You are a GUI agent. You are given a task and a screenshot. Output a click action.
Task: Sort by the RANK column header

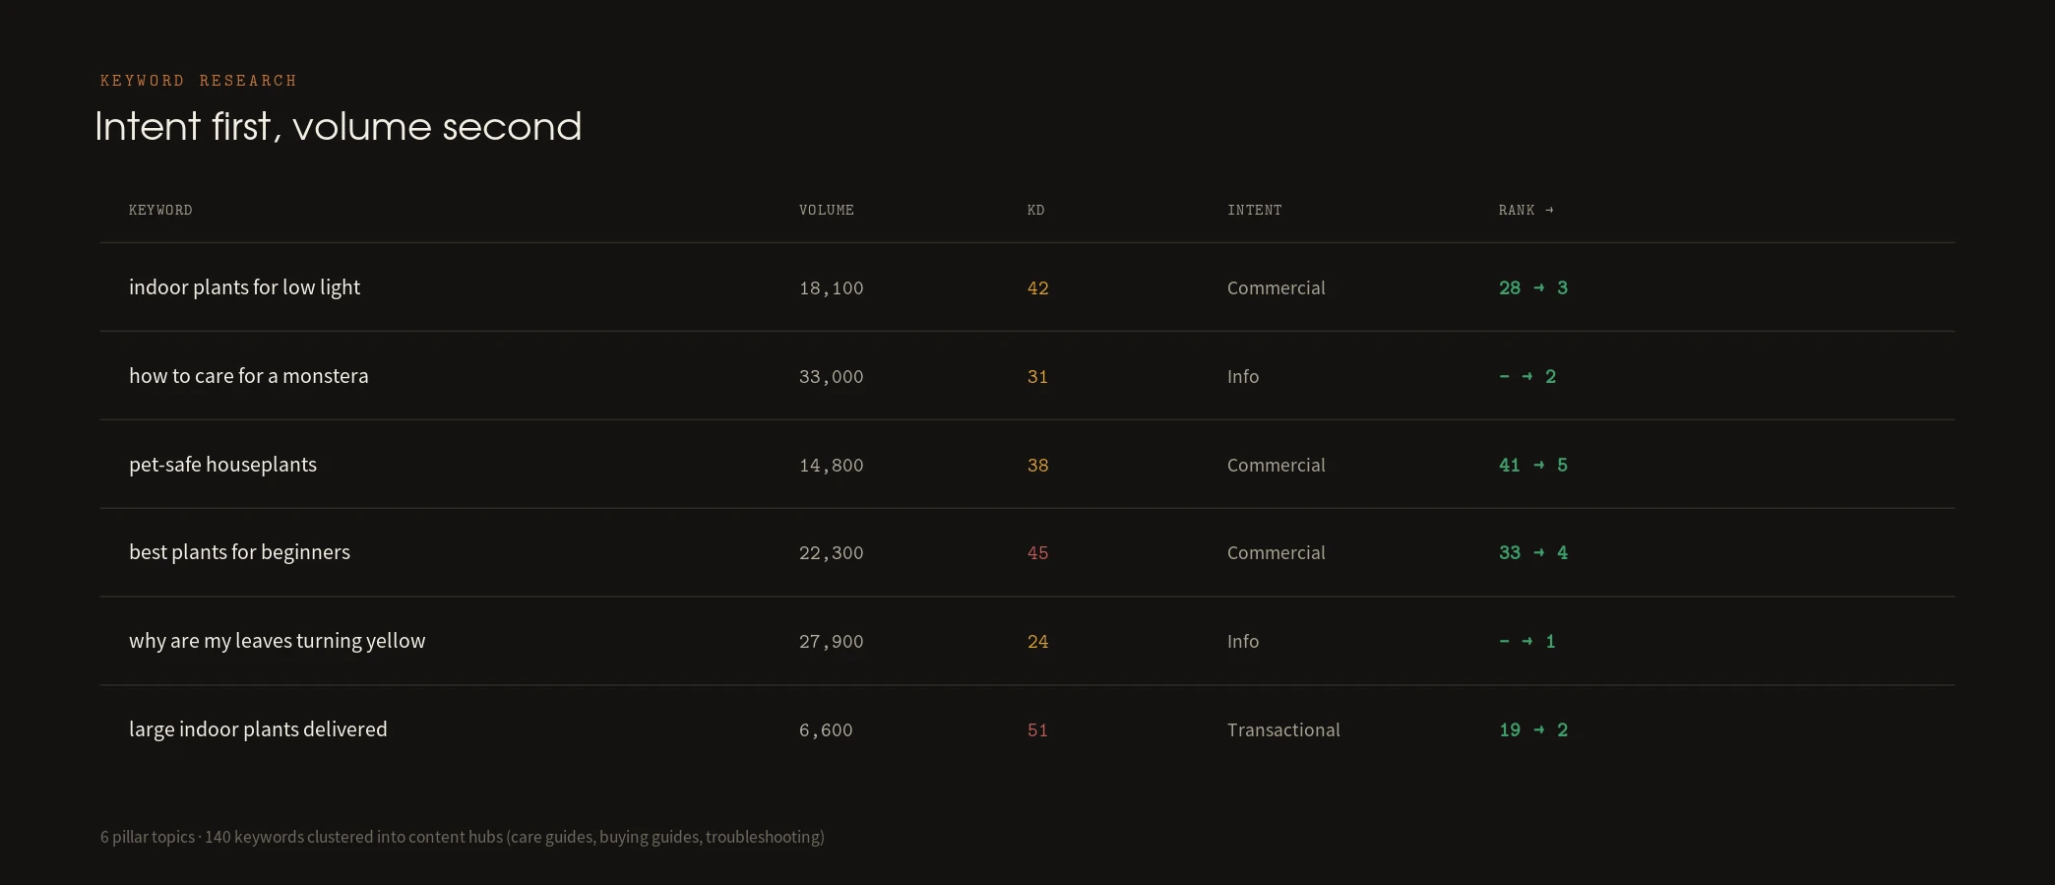(x=1526, y=210)
